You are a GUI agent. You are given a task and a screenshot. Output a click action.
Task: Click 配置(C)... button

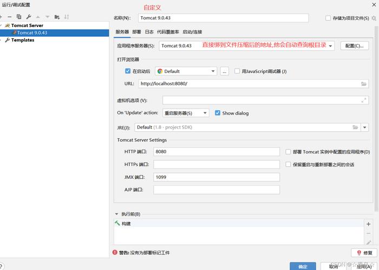point(354,45)
